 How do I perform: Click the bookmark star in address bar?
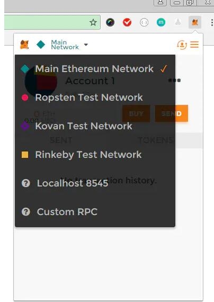click(93, 23)
